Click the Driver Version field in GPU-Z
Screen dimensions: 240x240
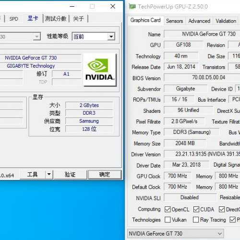(x=202, y=154)
